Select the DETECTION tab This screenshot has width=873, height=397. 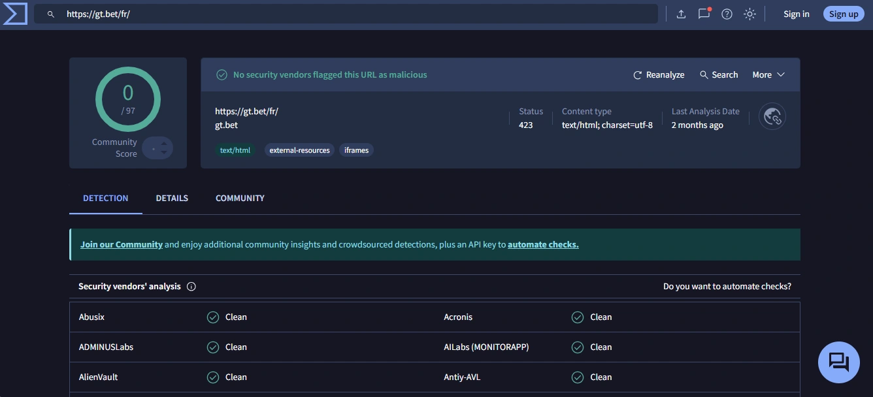tap(105, 198)
